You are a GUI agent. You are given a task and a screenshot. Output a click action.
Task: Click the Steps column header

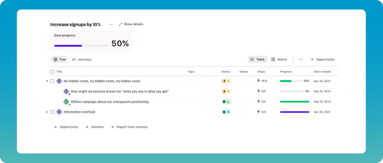coord(261,72)
